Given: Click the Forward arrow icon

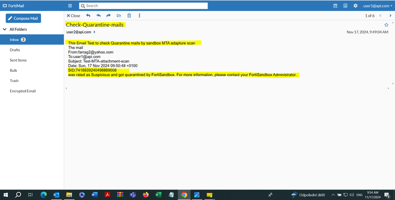Looking at the screenshot, I should pyautogui.click(x=109, y=16).
